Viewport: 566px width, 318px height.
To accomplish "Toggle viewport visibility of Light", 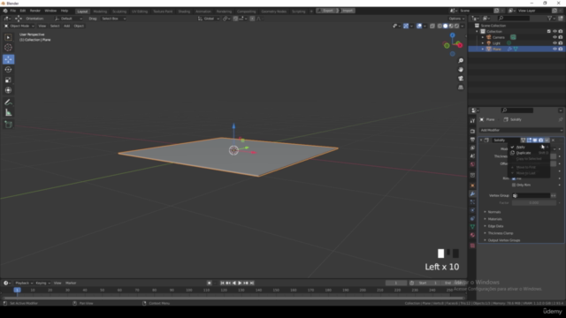I will point(555,43).
